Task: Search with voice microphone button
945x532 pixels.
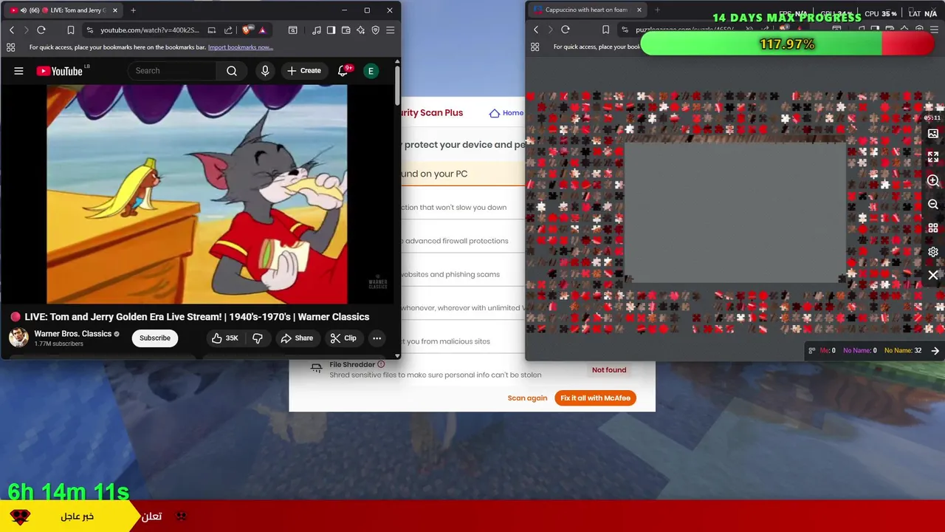Action: pos(265,71)
